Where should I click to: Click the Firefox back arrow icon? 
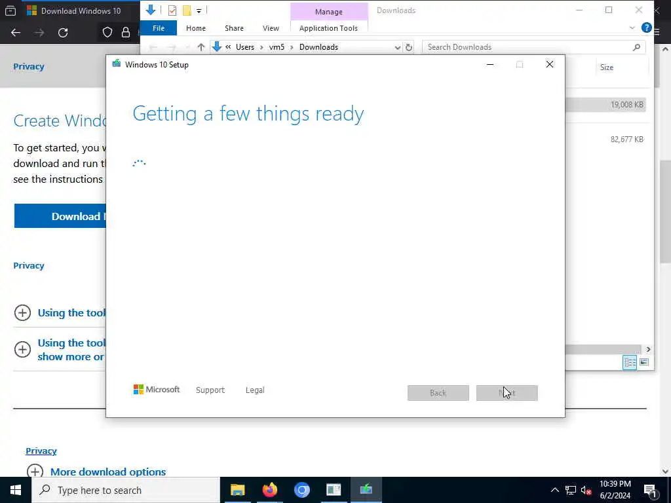tap(16, 33)
